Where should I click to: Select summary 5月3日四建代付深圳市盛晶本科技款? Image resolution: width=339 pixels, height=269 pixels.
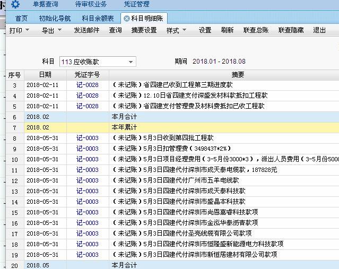click(194, 201)
